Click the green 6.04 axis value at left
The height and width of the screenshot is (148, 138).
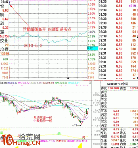6,59
